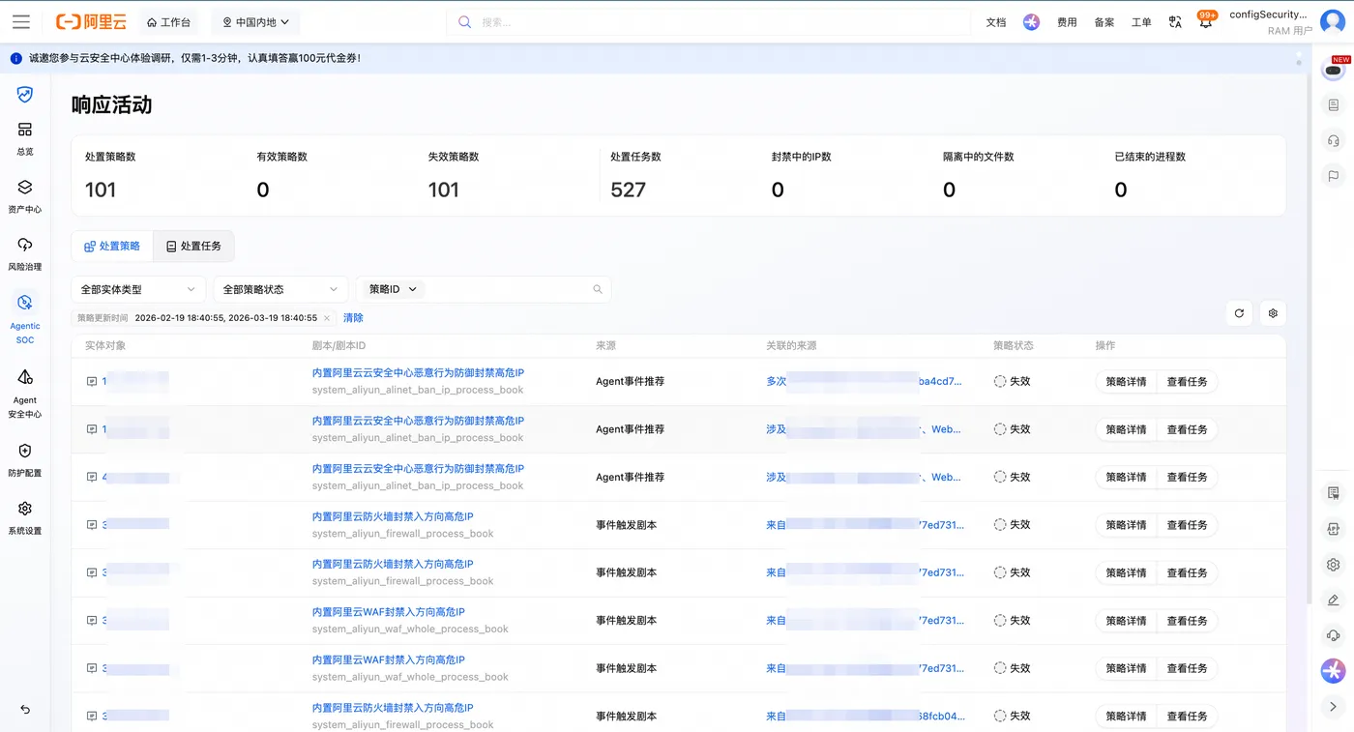The width and height of the screenshot is (1354, 732).
Task: Click the language switch icon
Action: click(1175, 22)
